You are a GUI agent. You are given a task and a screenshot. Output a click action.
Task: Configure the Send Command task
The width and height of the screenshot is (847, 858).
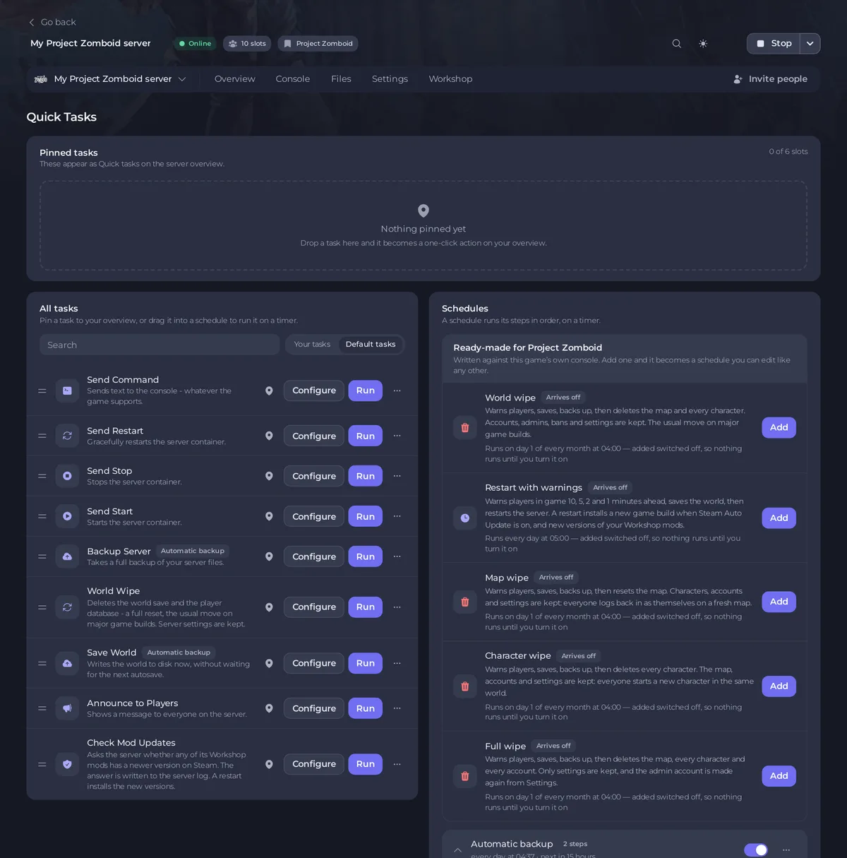pyautogui.click(x=314, y=391)
